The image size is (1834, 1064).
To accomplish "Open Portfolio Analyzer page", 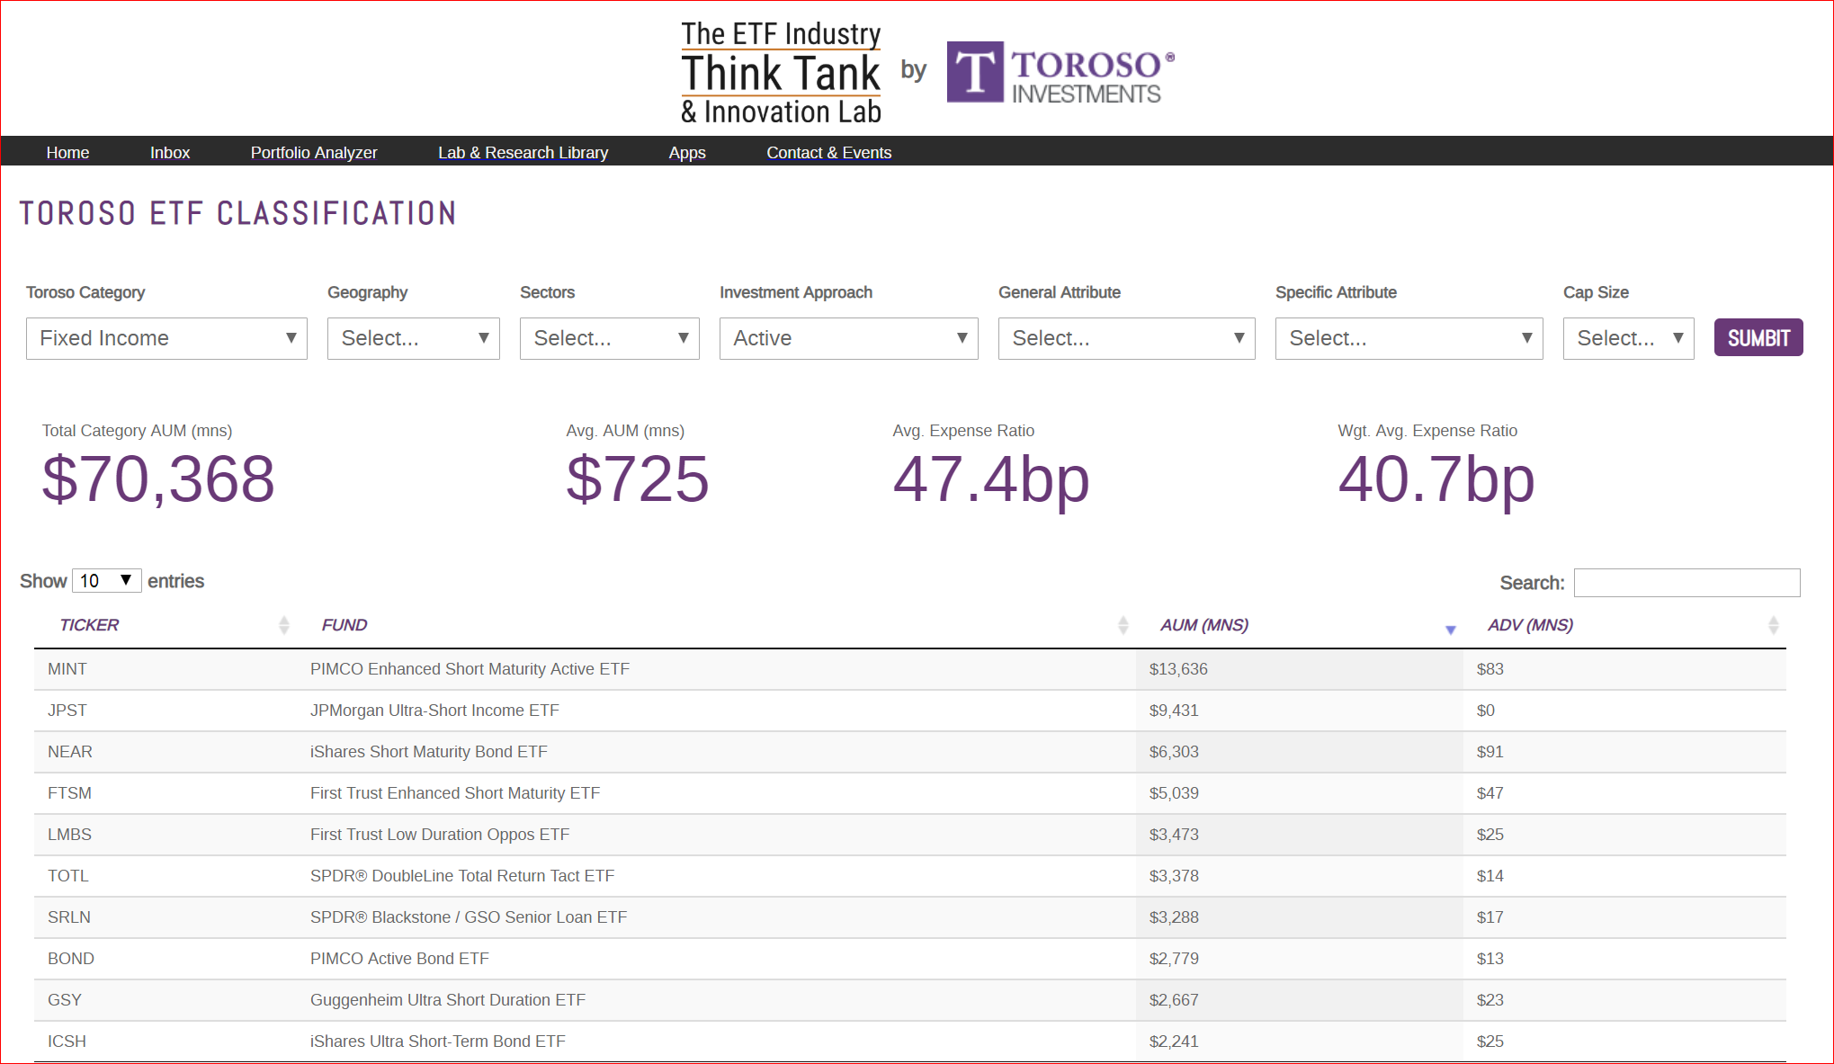I will (314, 152).
